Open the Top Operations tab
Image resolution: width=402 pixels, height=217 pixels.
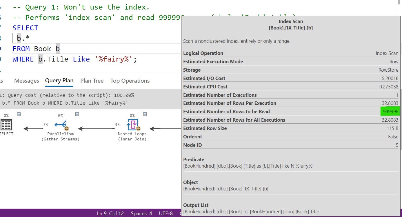coord(130,81)
